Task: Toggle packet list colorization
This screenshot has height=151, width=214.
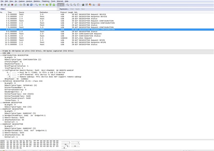Action: 59,5
